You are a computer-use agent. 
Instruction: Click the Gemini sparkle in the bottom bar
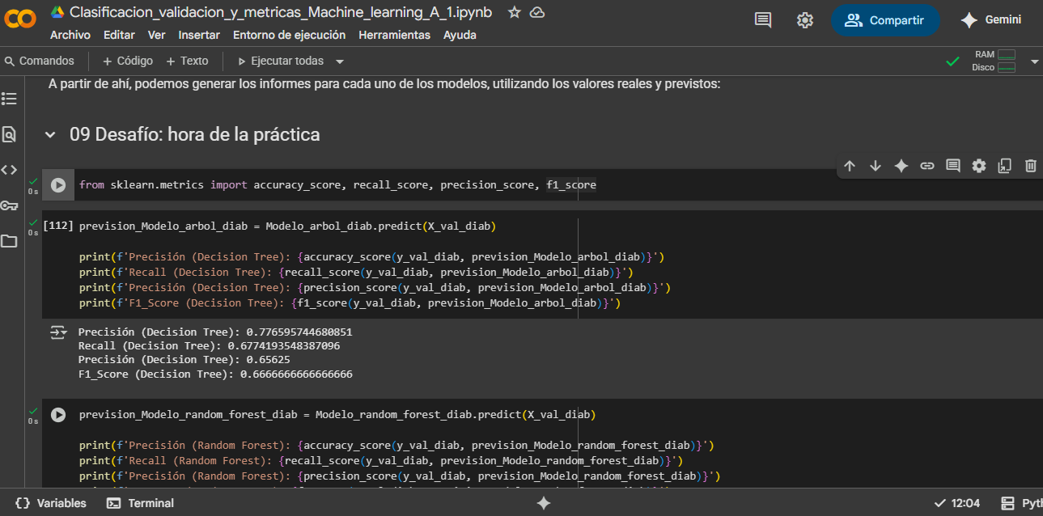[544, 503]
